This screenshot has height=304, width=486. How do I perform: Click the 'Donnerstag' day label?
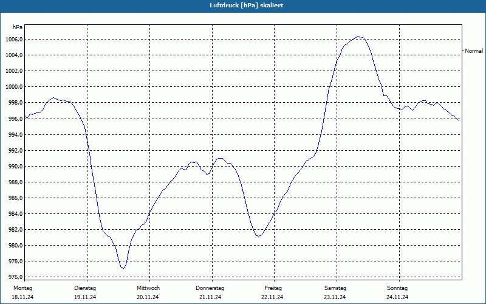tap(210, 288)
